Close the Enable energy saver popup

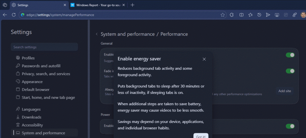(x=204, y=59)
